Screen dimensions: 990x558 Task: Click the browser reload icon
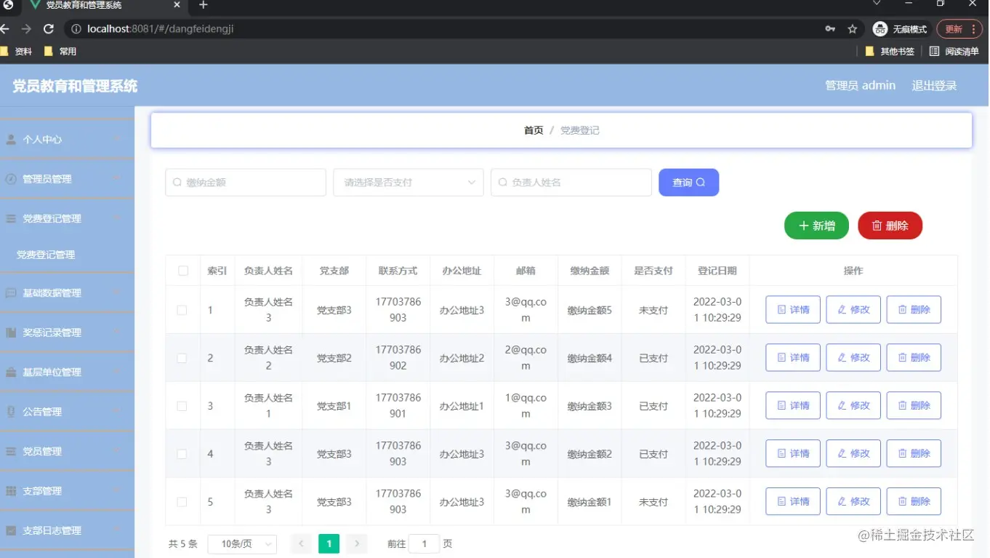pos(49,29)
